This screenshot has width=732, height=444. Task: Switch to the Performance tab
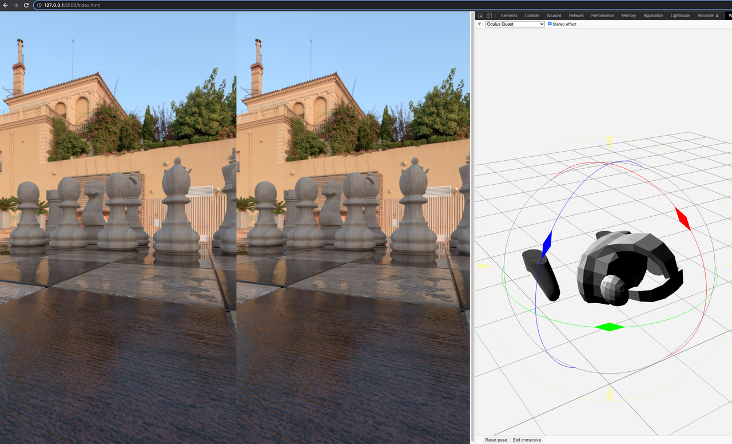pos(602,15)
